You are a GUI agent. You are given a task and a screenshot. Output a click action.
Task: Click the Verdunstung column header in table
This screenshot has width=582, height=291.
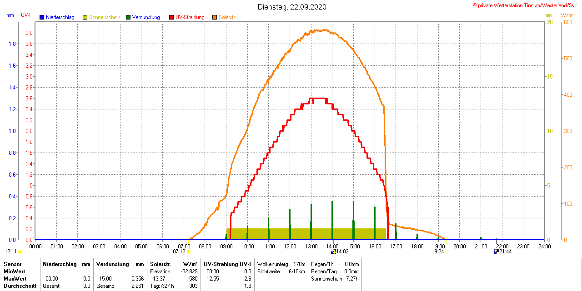112,264
